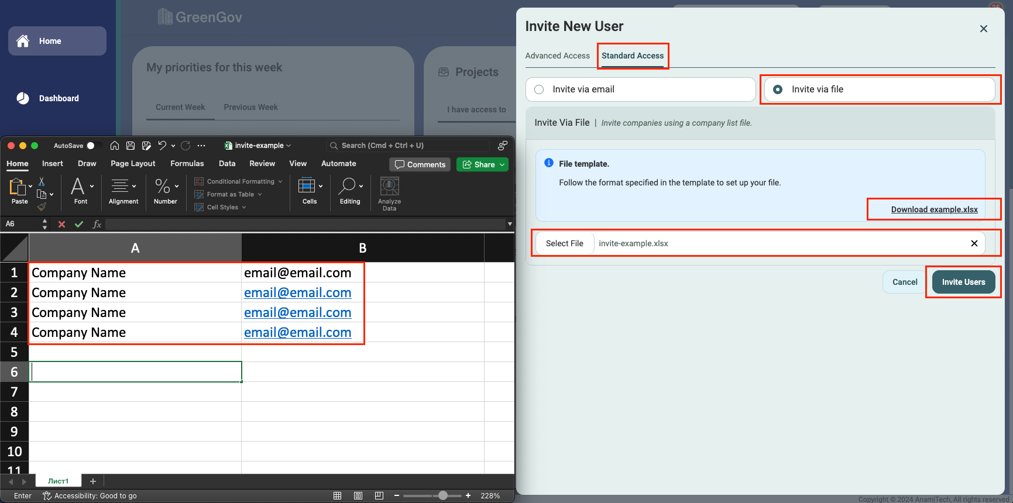
Task: Open the Paste options dropdown arrow
Action: pyautogui.click(x=30, y=186)
